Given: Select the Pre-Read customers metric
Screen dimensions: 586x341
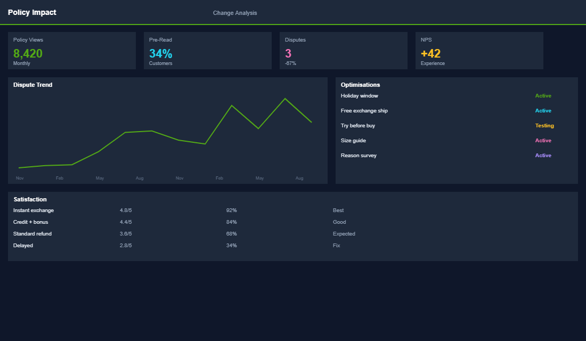Looking at the screenshot, I should (x=208, y=51).
